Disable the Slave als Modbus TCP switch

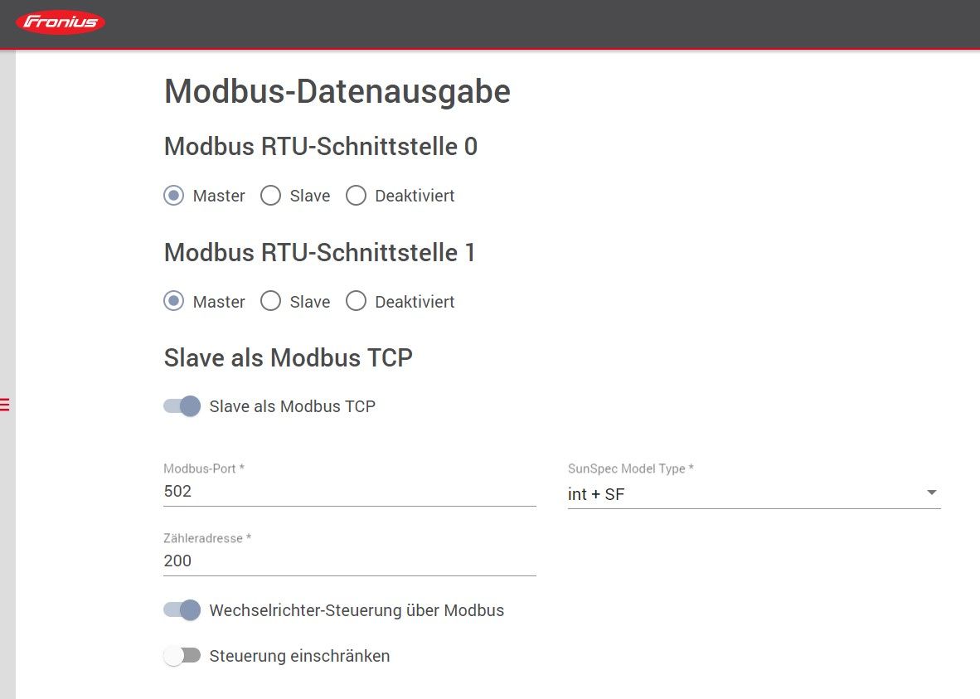point(182,406)
